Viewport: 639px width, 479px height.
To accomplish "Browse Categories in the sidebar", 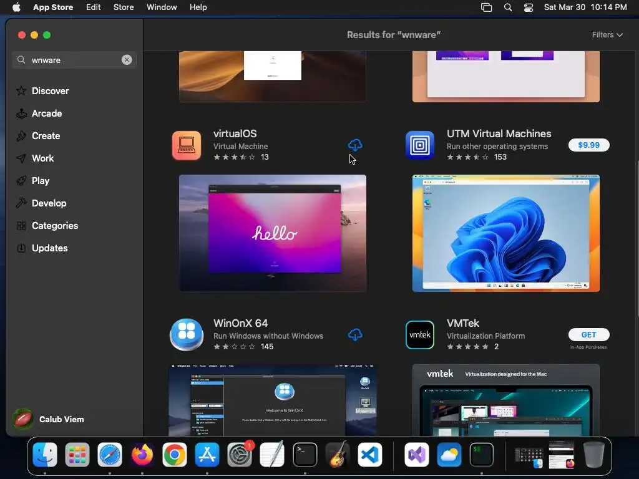I will coord(55,226).
